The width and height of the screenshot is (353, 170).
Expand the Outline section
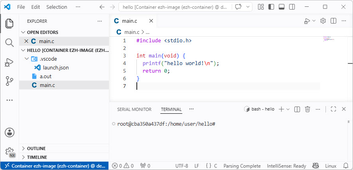tap(64, 148)
